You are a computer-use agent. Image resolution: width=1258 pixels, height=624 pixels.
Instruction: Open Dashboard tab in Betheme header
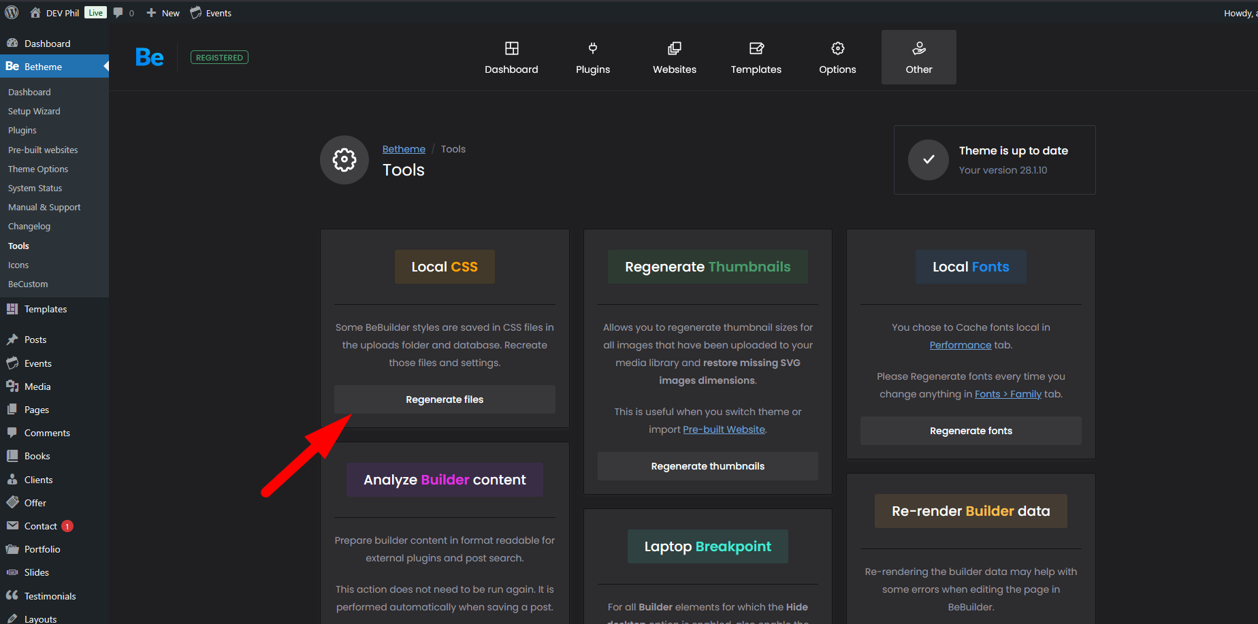[x=511, y=57]
